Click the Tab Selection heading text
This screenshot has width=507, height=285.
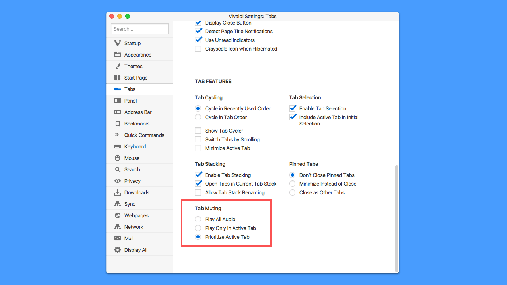click(305, 97)
